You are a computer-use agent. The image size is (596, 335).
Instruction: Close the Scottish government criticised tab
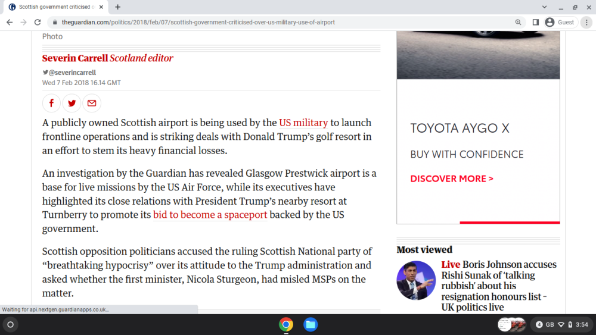tap(101, 7)
